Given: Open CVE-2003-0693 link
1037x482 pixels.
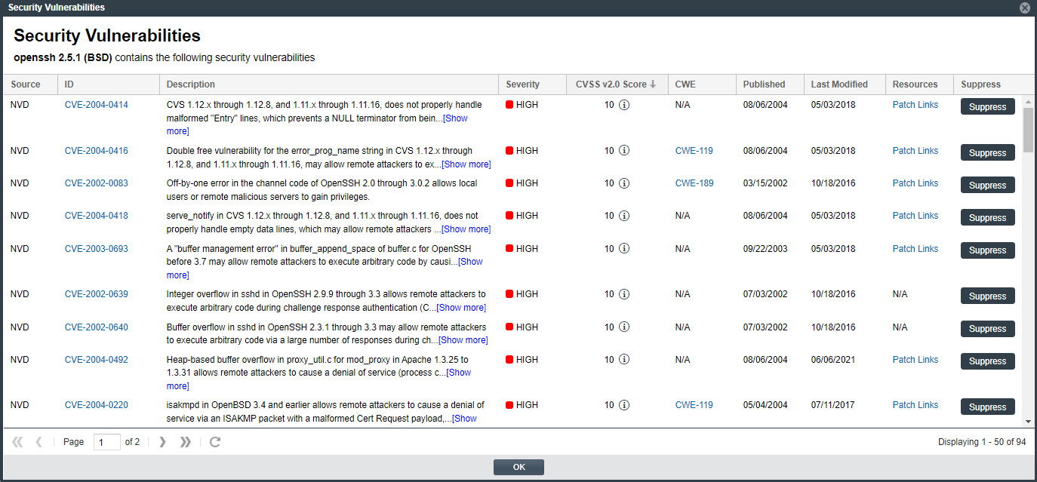Looking at the screenshot, I should [x=97, y=249].
